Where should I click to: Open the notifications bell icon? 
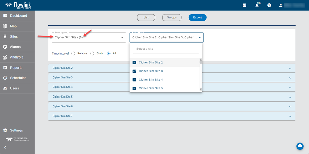coord(257,5)
